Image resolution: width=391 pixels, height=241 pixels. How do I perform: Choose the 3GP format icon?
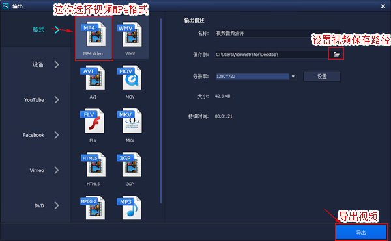coord(130,169)
